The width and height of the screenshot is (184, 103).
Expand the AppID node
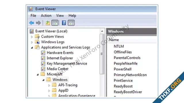pos(49,91)
